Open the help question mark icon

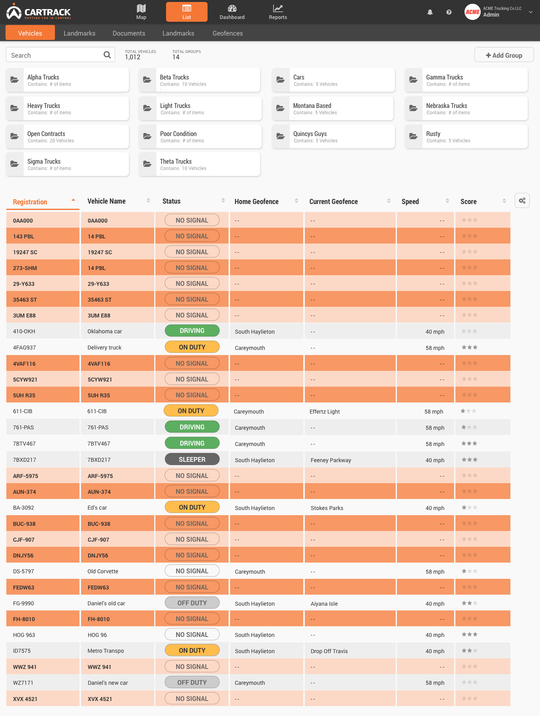(x=449, y=12)
